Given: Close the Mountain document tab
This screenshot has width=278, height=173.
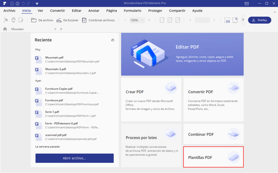Looking at the screenshot, I should 55,29.
